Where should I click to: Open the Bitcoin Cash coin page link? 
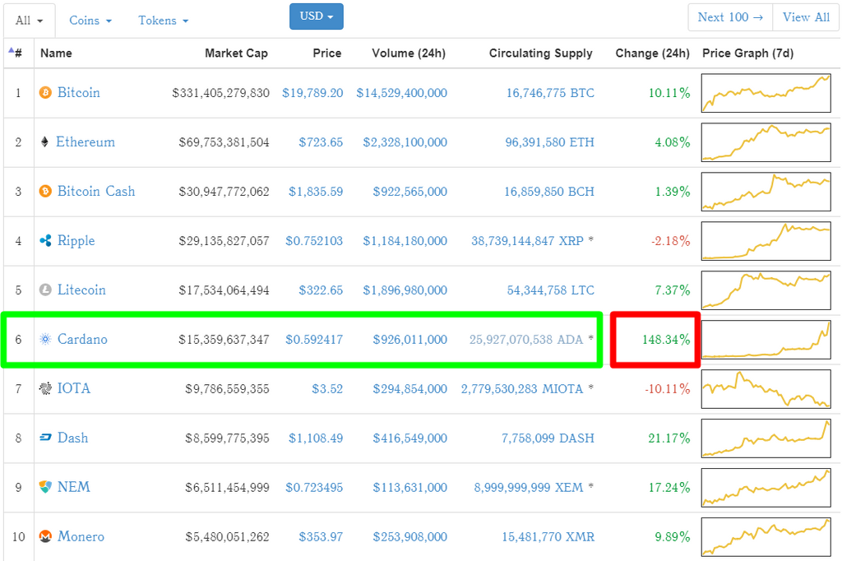(96, 192)
